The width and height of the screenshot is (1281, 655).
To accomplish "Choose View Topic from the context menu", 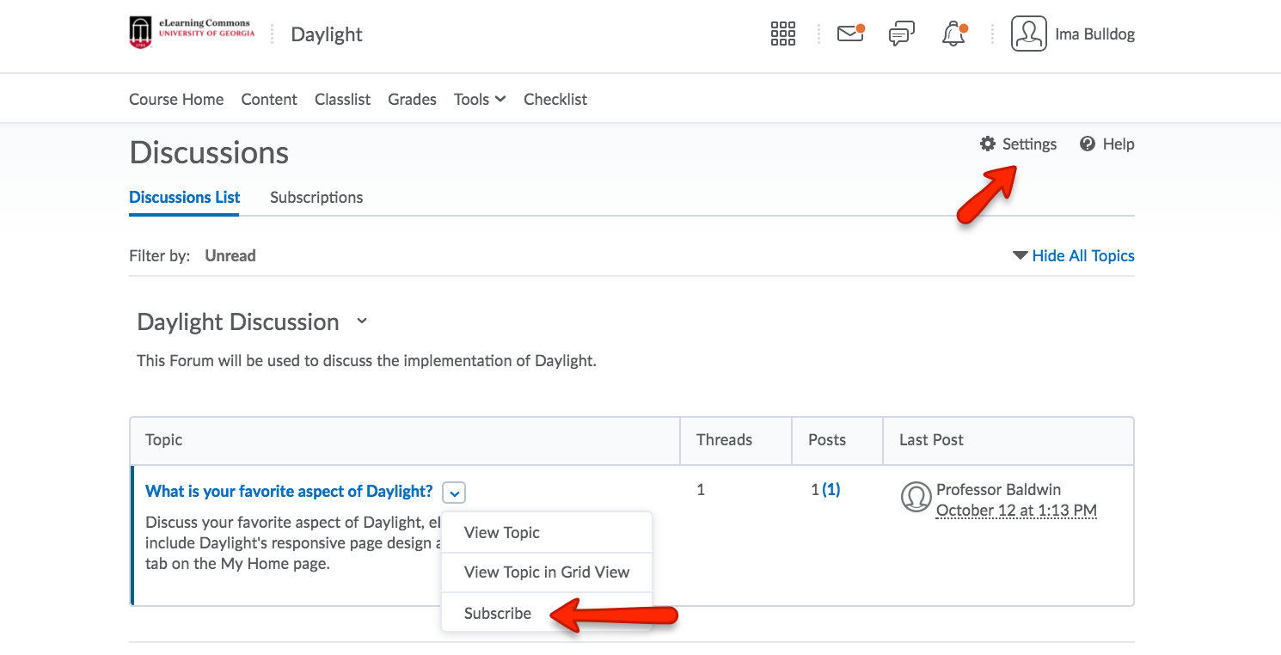I will 547,532.
